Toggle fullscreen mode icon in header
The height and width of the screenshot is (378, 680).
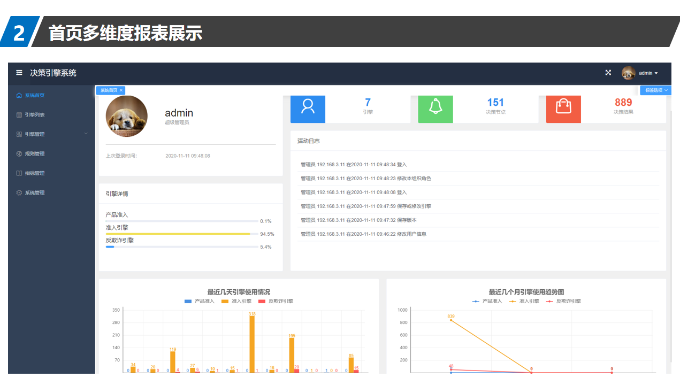[x=608, y=73]
